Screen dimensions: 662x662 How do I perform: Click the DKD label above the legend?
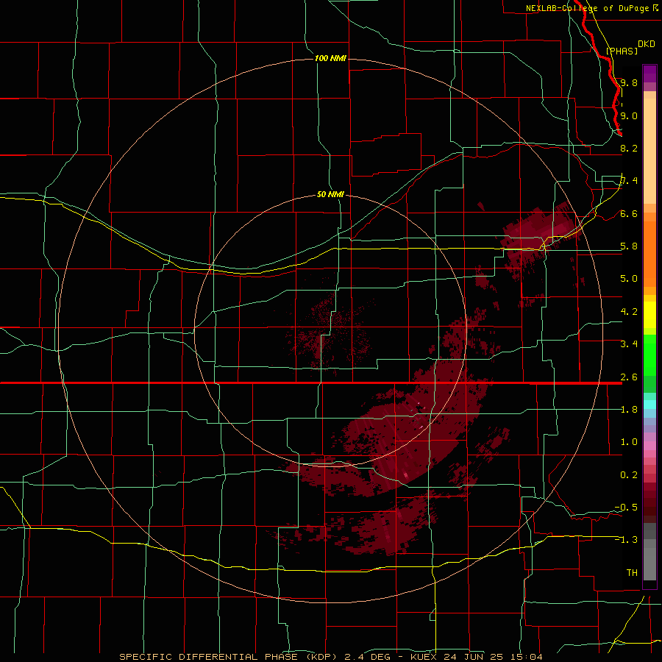click(647, 44)
